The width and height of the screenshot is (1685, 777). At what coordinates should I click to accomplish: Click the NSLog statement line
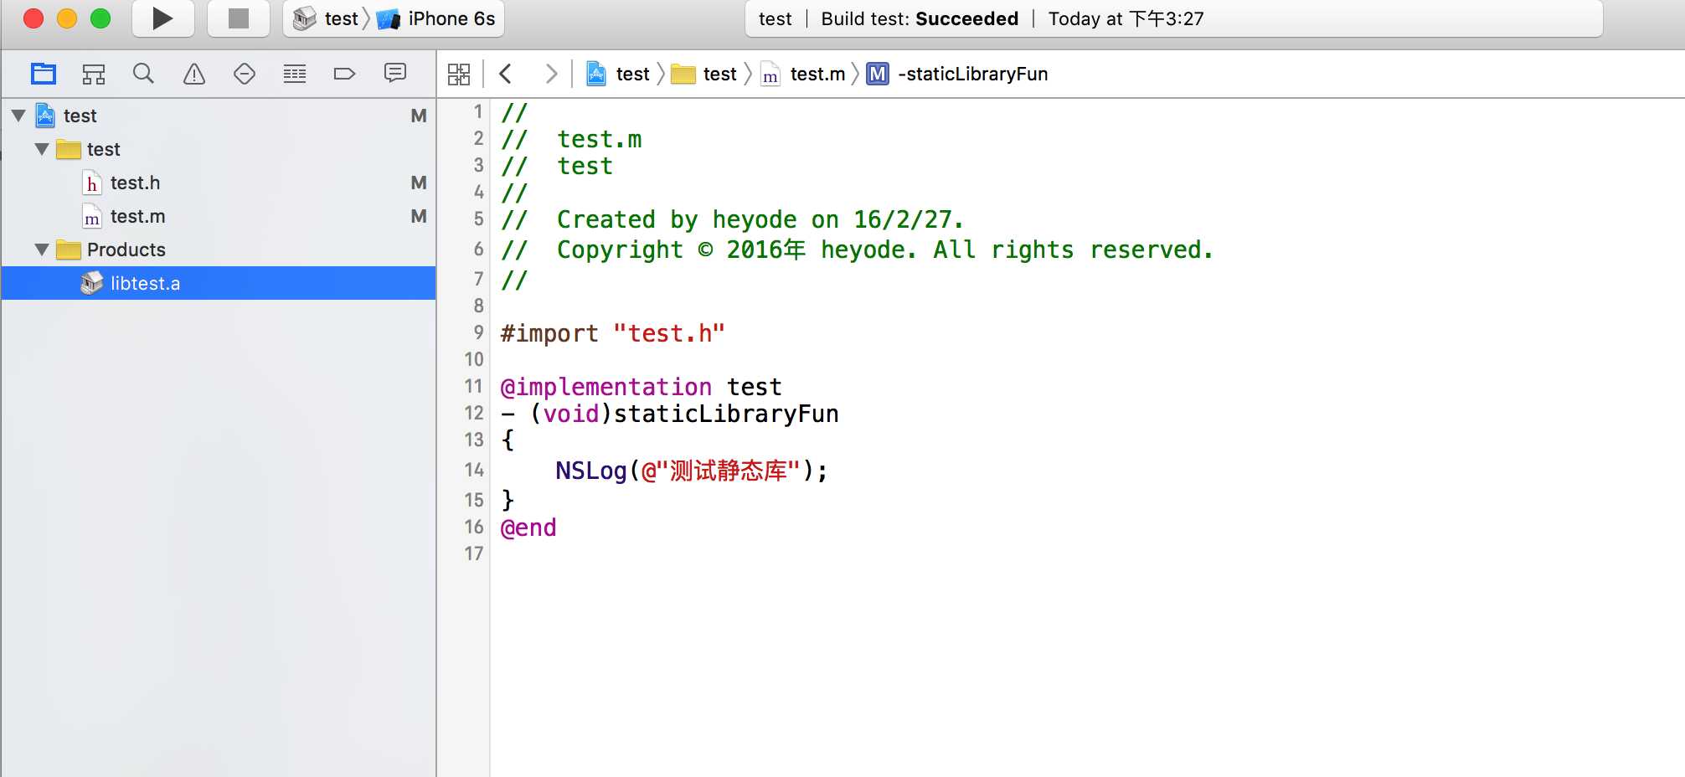692,471
